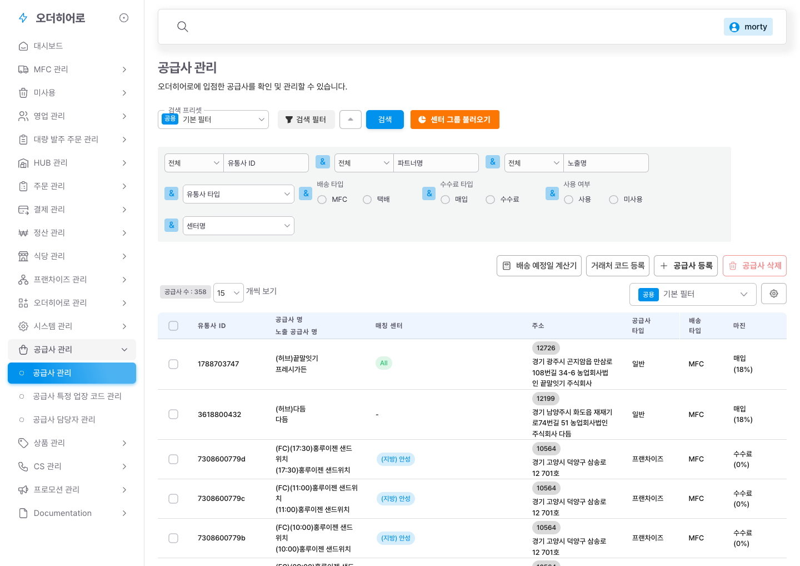This screenshot has height=566, width=800.
Task: Click the sidebar collapse circle icon
Action: (124, 18)
